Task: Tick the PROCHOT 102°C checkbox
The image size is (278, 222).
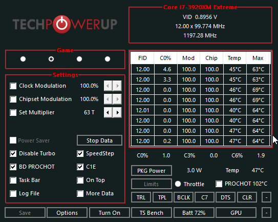Action: point(219,184)
